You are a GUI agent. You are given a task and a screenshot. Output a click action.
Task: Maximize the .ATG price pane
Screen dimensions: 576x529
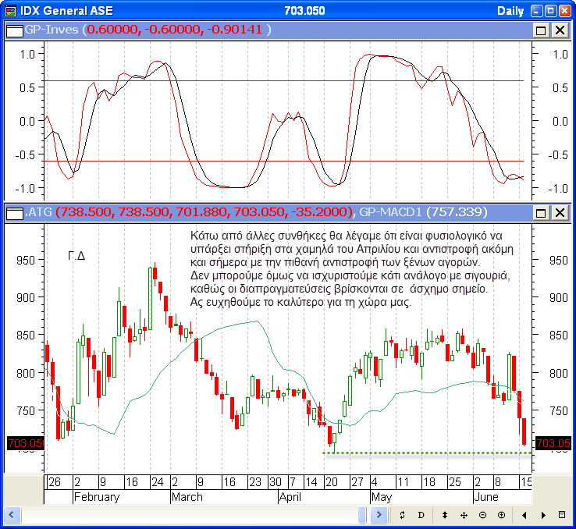click(x=541, y=212)
